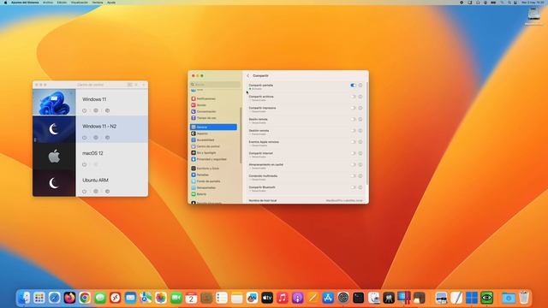Viewport: 548px width, 308px height.
Task: Enable Compartir Internet toggle
Action: pyautogui.click(x=353, y=153)
